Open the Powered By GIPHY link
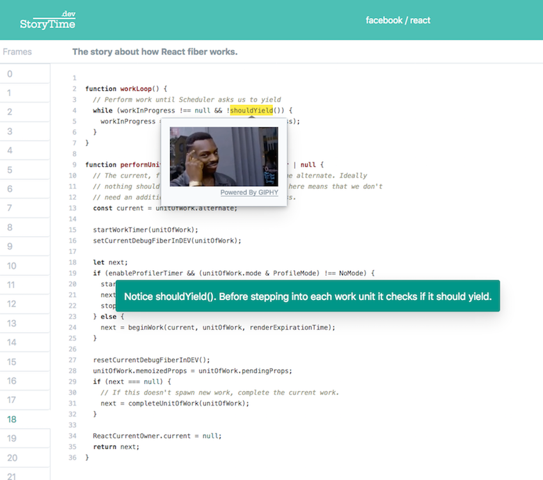Viewport: 543px width, 480px height. click(249, 193)
